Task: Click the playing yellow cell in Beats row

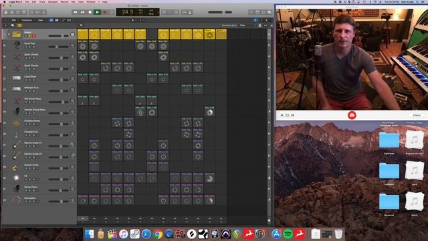Action: [x=209, y=34]
